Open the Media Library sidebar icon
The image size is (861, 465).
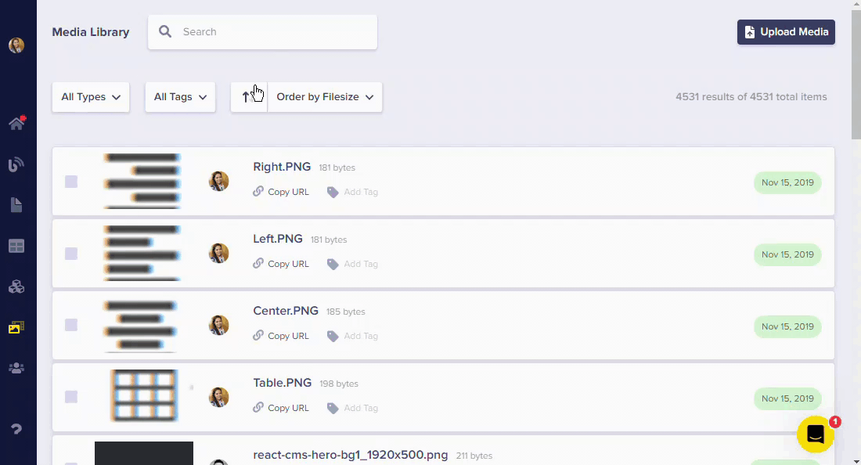coord(16,327)
